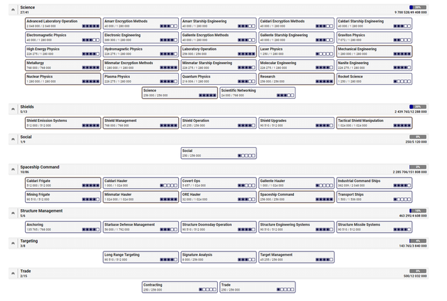View the Plasma Physics skill
The height and width of the screenshot is (301, 447).
[141, 79]
